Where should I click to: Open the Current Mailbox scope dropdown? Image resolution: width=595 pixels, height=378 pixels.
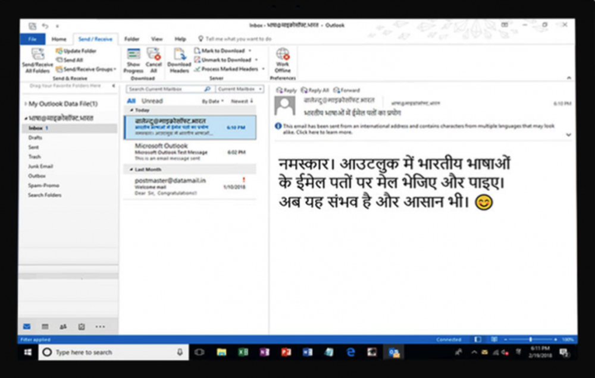[x=240, y=89]
